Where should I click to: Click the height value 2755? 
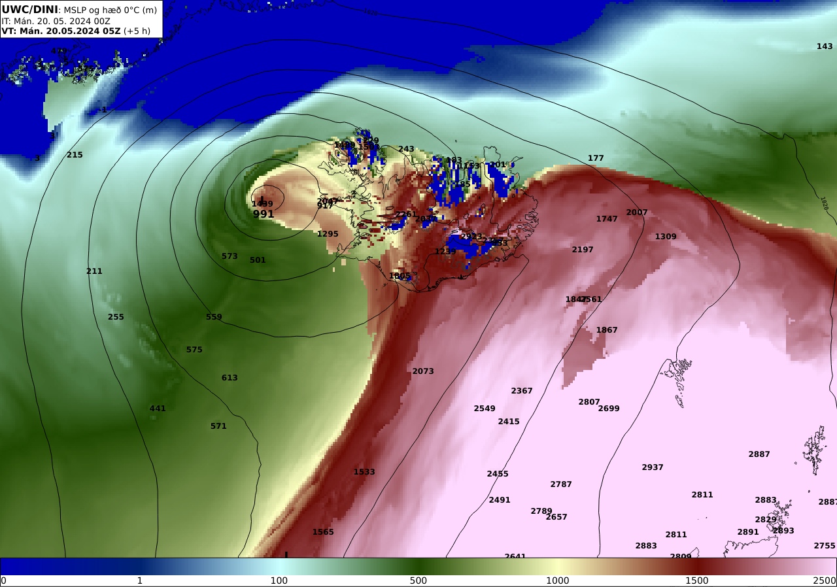tap(825, 546)
